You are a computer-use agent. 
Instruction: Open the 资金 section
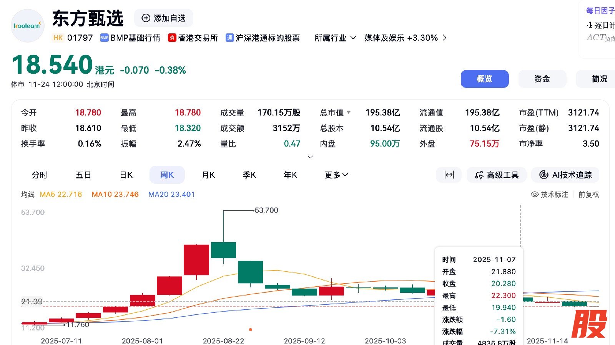click(542, 79)
